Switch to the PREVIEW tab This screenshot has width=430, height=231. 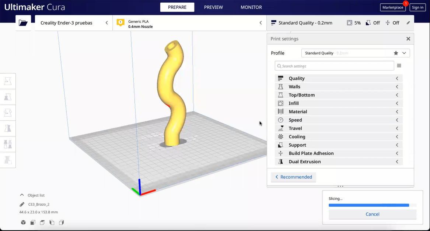[x=214, y=7]
